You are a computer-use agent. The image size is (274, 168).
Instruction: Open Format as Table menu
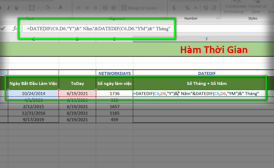coord(258,9)
